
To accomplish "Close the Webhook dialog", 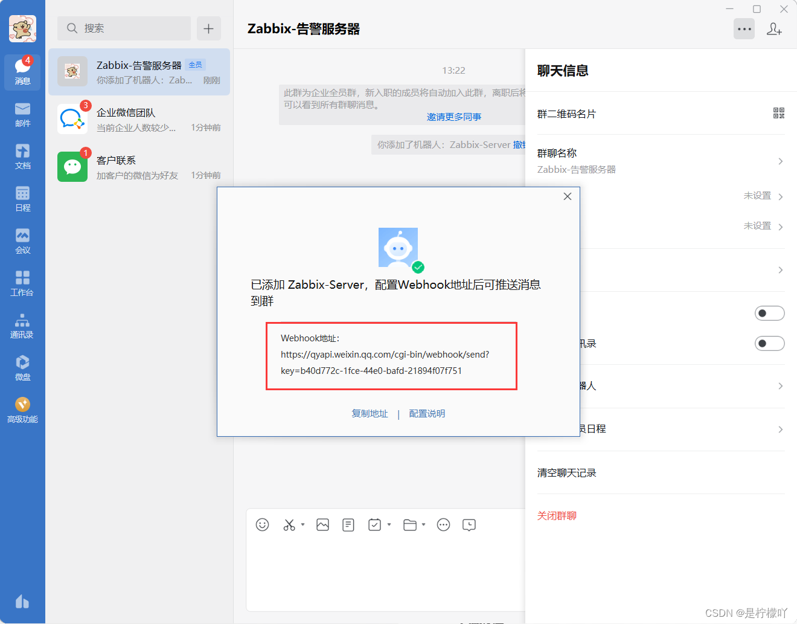I will (568, 196).
